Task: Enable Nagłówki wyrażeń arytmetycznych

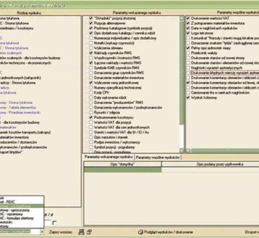Action: pyautogui.click(x=188, y=68)
